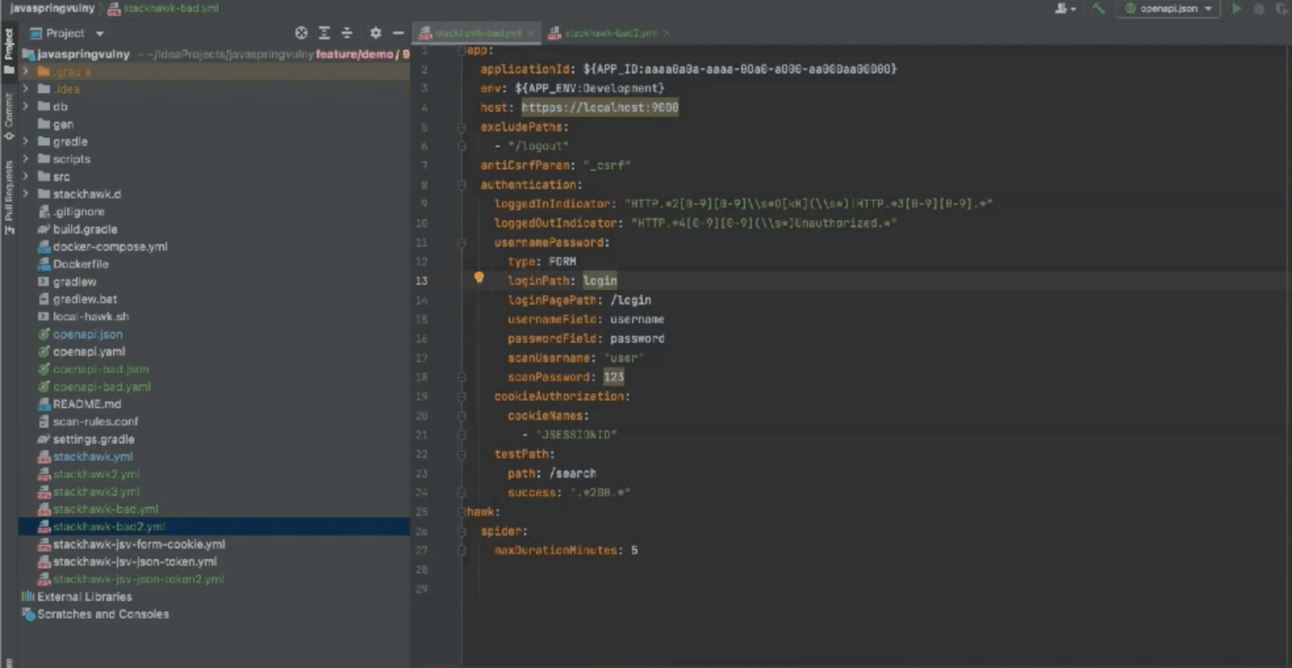Collapse the hawk block fold marker
The width and height of the screenshot is (1292, 668).
coord(461,511)
